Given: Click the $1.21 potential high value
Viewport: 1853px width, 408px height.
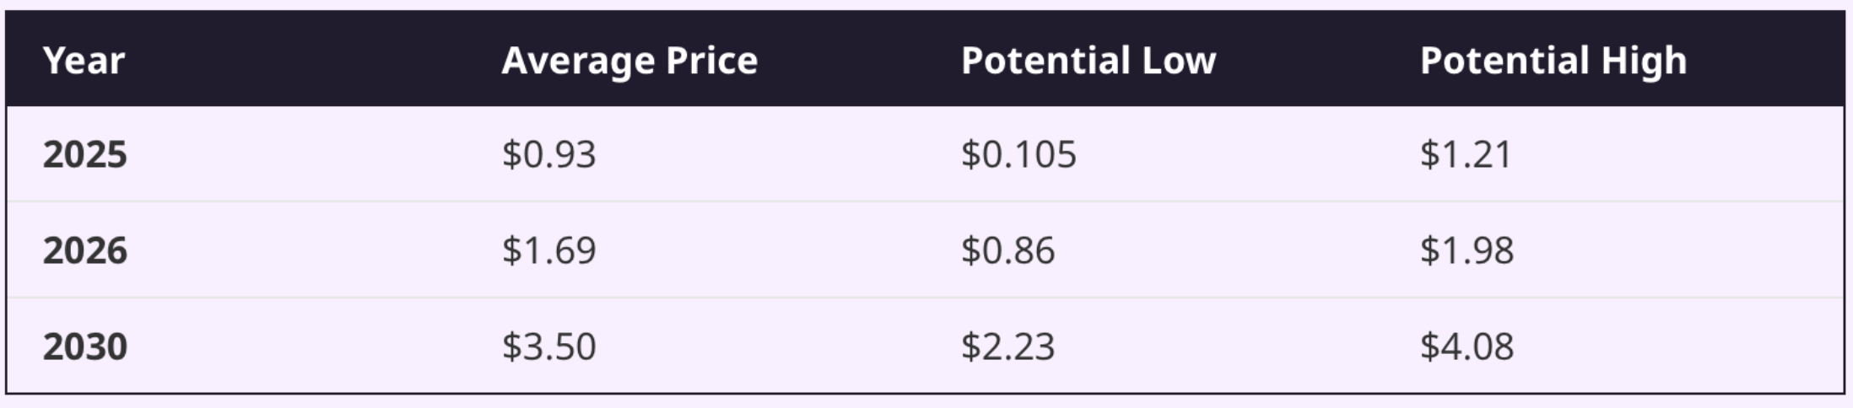Looking at the screenshot, I should (1466, 154).
